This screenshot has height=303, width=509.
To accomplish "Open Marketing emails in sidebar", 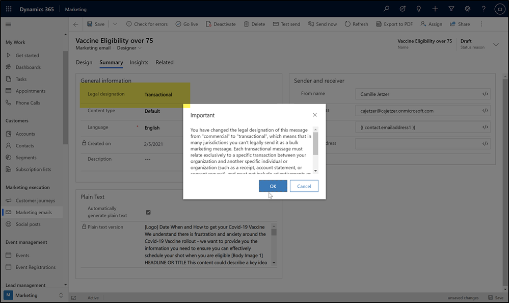I will (32, 212).
